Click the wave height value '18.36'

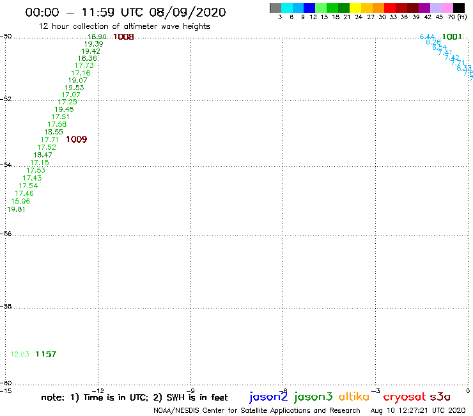pyautogui.click(x=88, y=59)
